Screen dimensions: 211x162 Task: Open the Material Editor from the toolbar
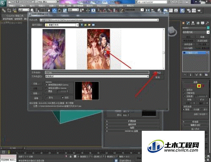(182, 11)
